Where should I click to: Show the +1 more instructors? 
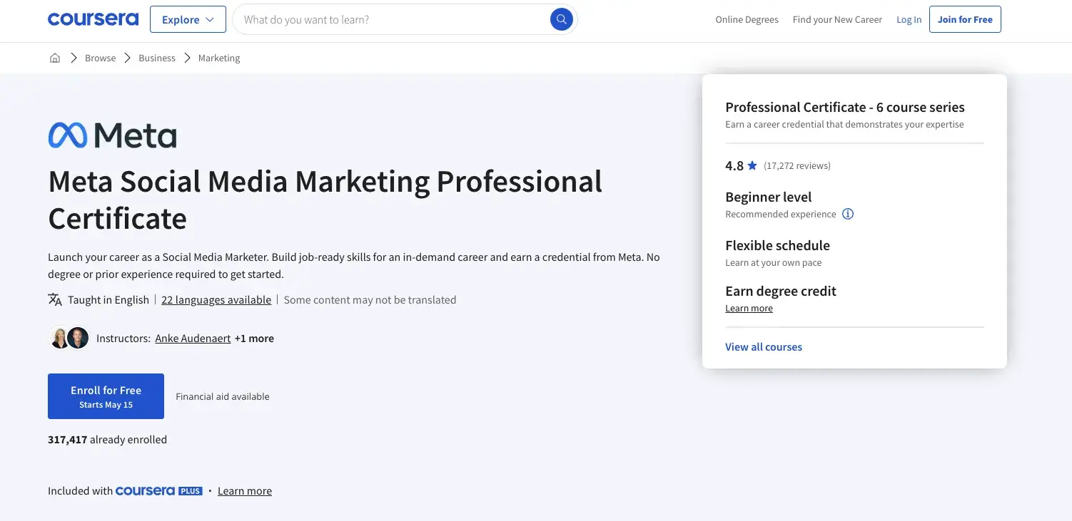tap(254, 339)
